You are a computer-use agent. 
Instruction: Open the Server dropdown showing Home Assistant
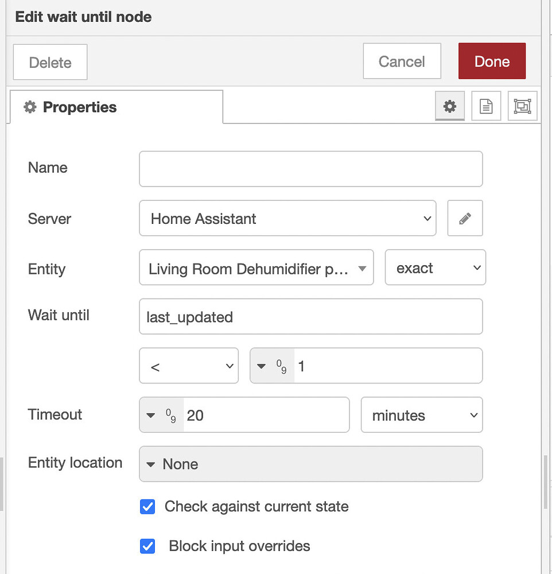[287, 218]
